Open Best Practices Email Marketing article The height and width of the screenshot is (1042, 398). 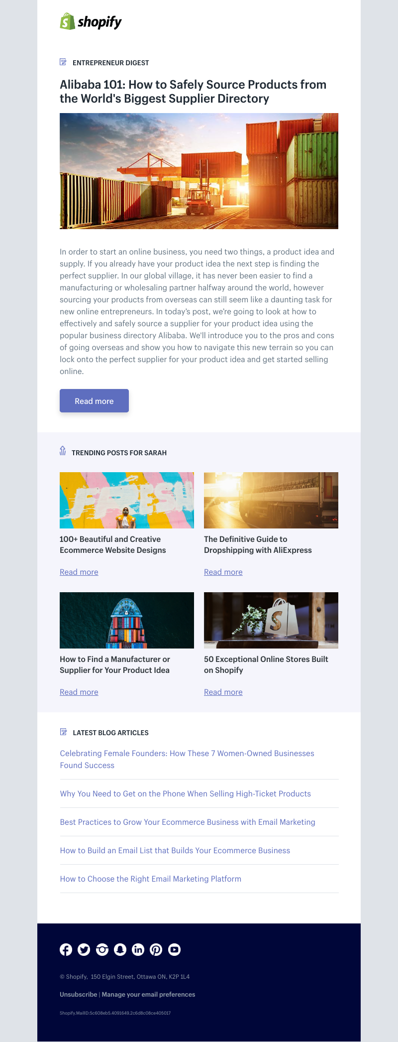point(188,822)
